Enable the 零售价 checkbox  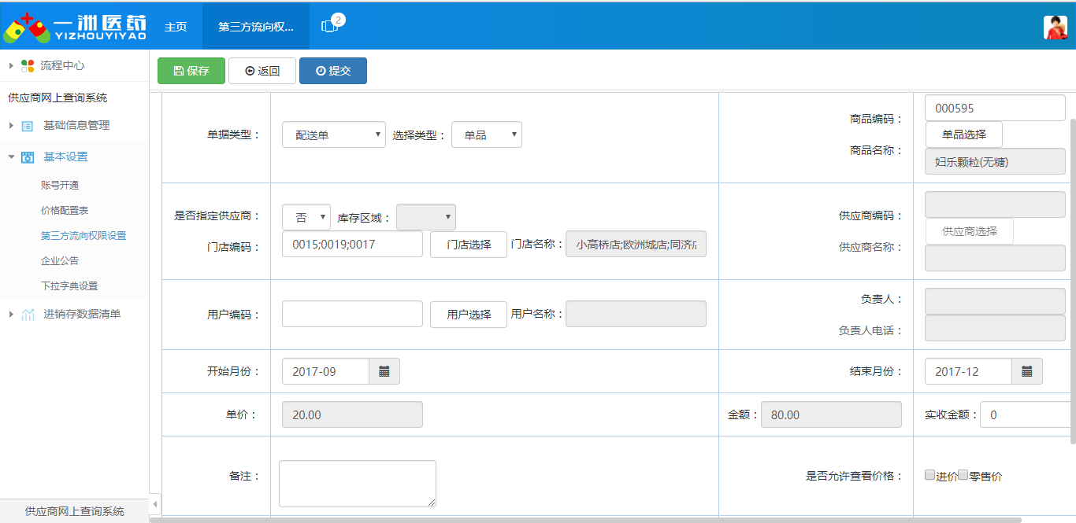point(963,474)
